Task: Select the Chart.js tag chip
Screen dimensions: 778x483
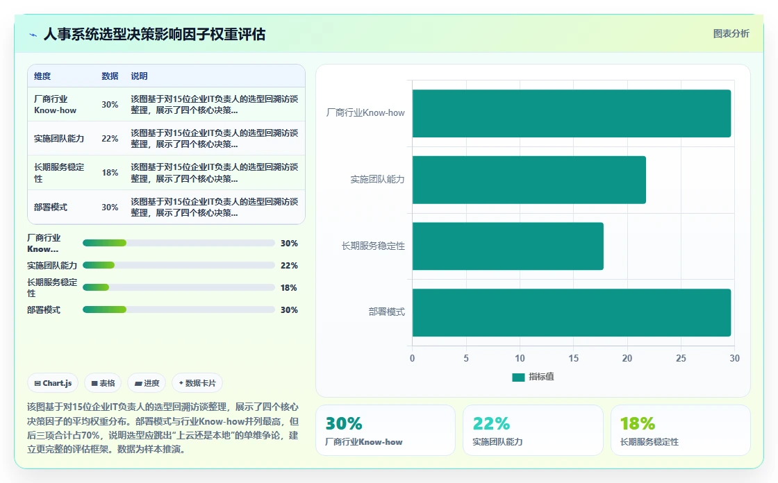Action: (53, 383)
